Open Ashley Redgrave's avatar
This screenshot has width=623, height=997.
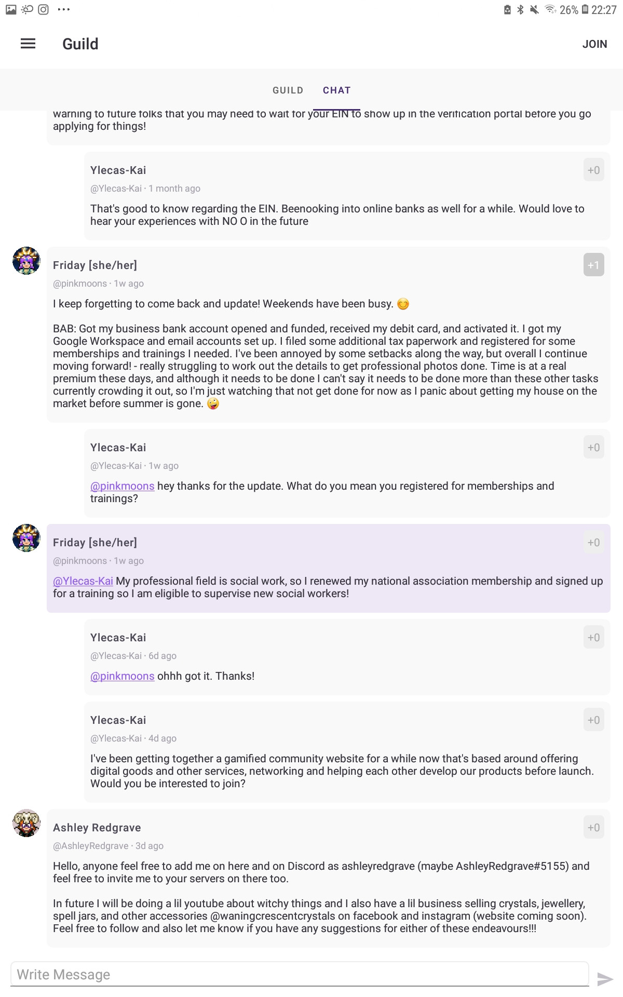26,823
